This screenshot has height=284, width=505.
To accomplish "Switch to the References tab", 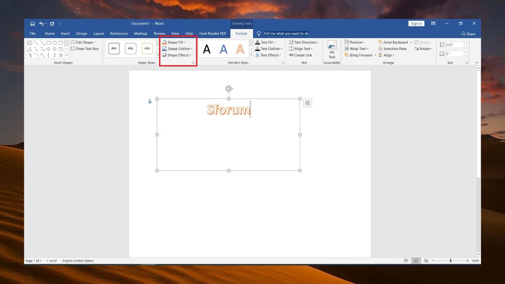I will 119,34.
